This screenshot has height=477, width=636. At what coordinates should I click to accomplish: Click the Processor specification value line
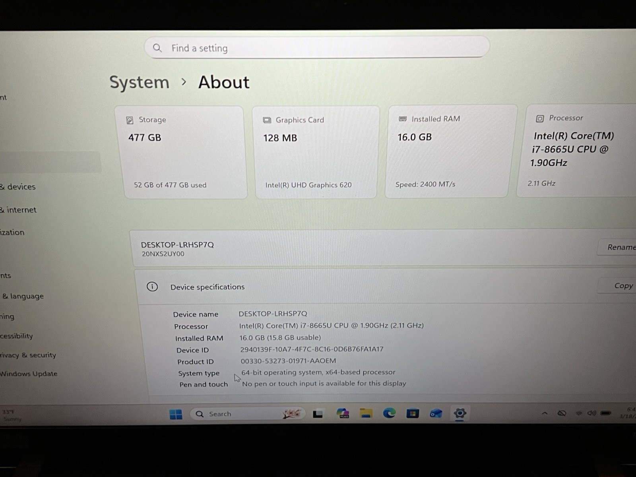(332, 325)
